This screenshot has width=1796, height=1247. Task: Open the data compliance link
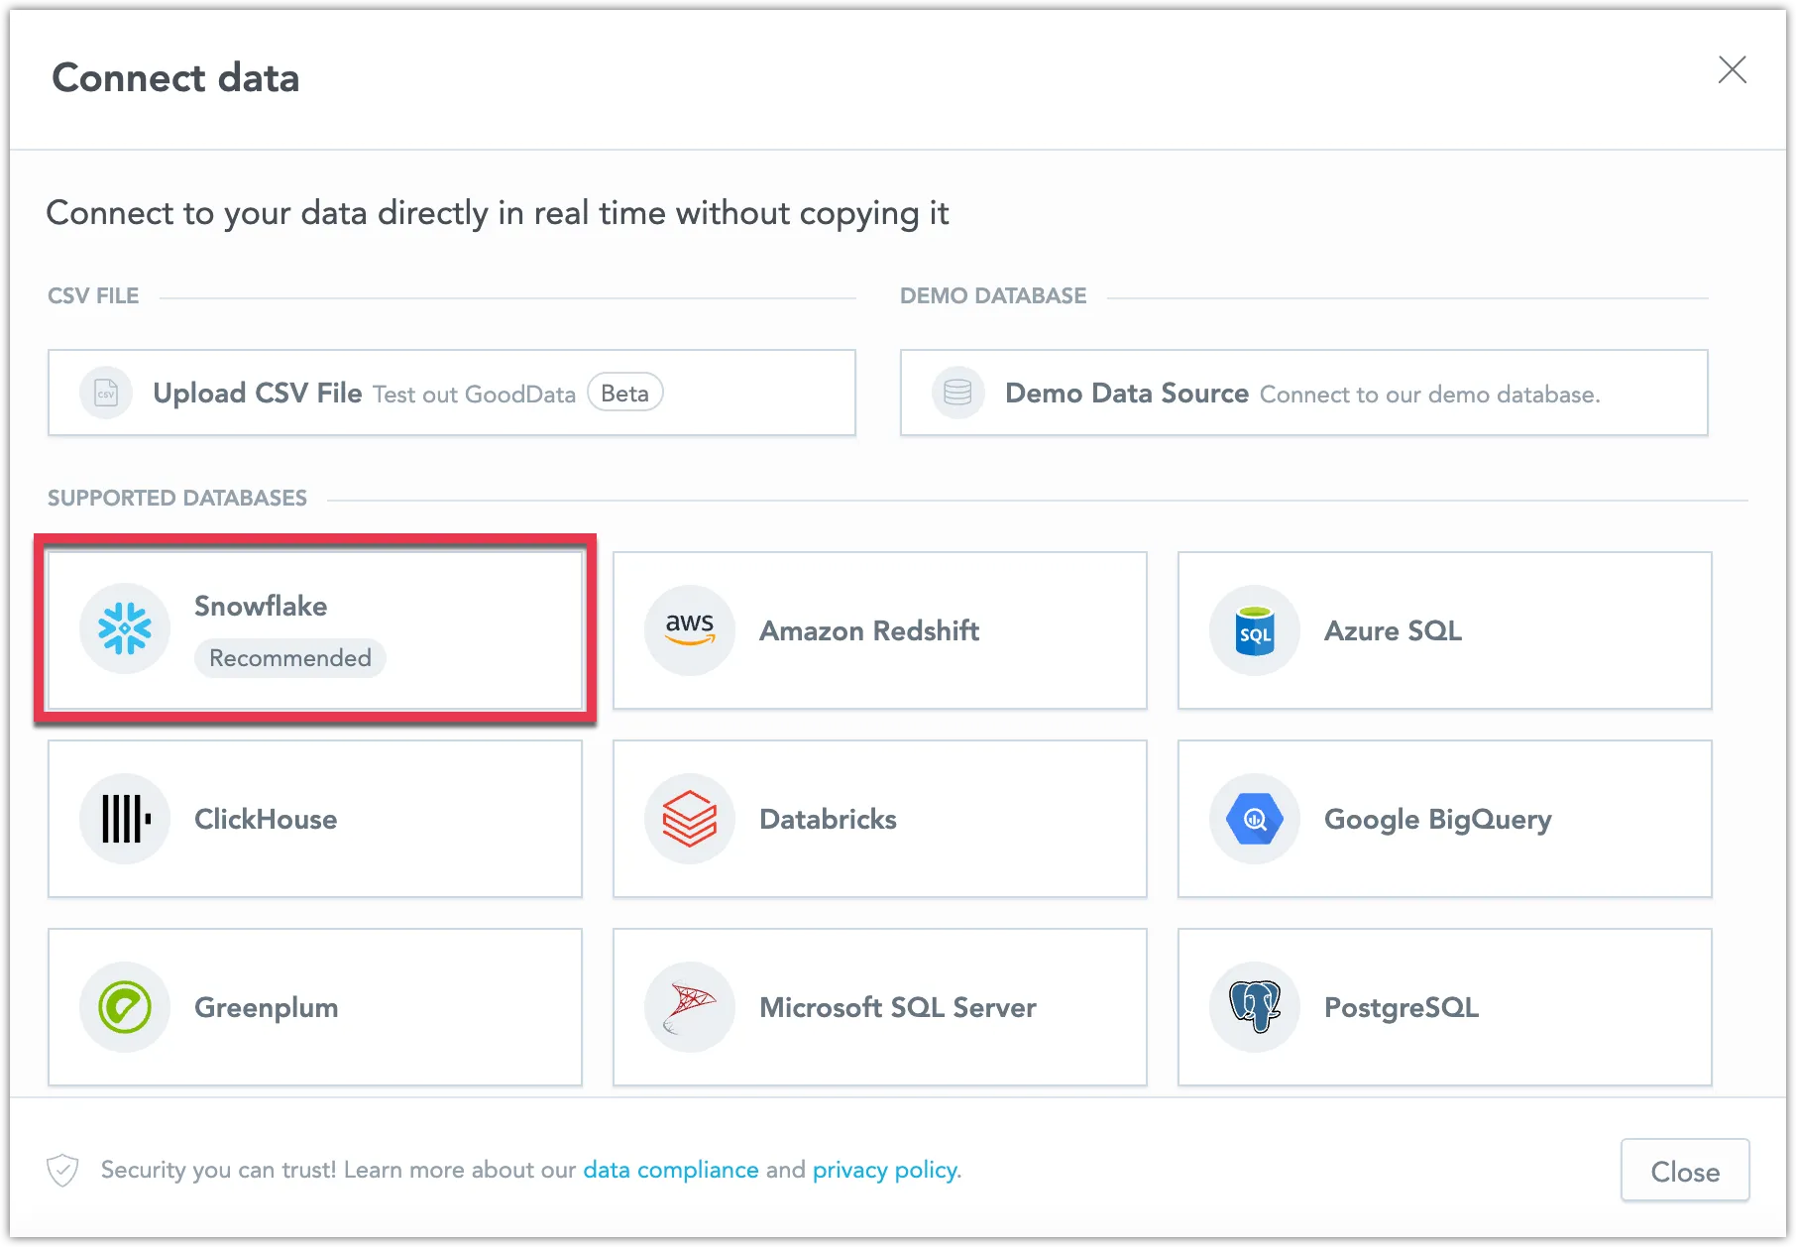pyautogui.click(x=669, y=1170)
